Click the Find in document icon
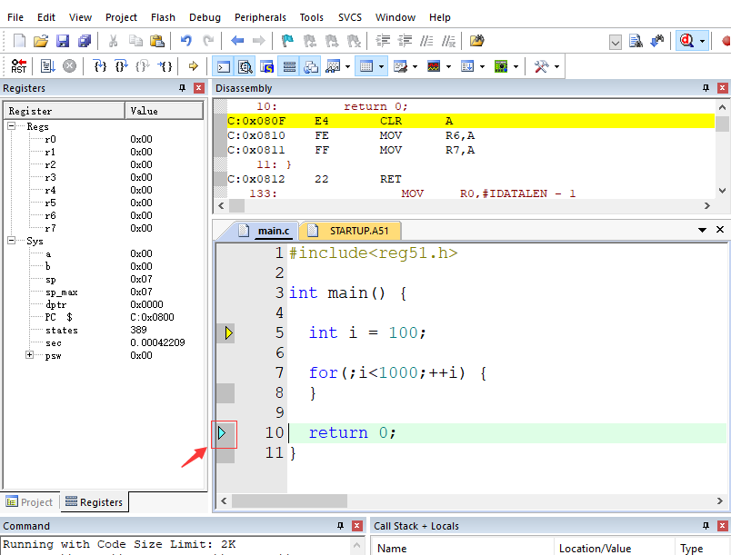Image resolution: width=731 pixels, height=555 pixels. pyautogui.click(x=636, y=41)
